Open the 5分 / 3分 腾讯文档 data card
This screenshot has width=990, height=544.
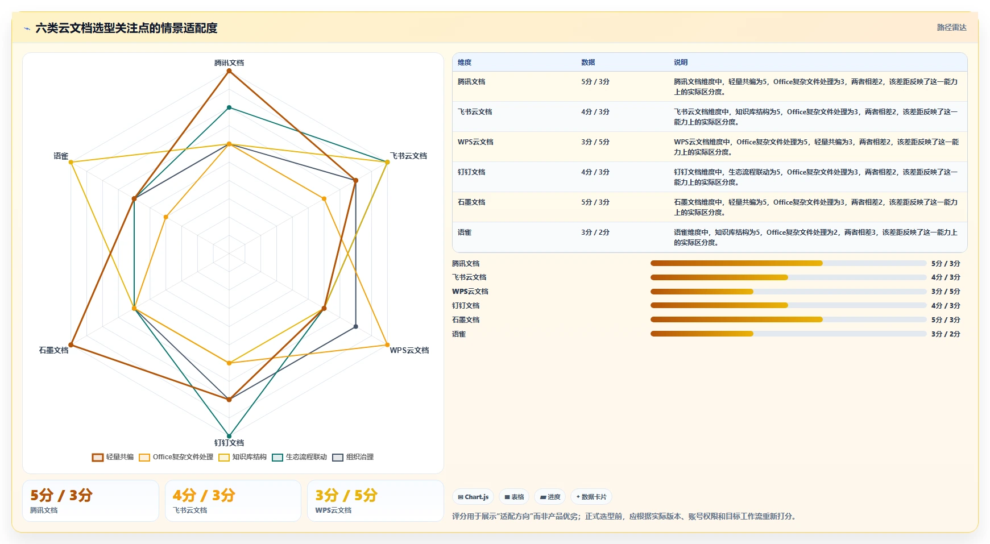click(90, 501)
